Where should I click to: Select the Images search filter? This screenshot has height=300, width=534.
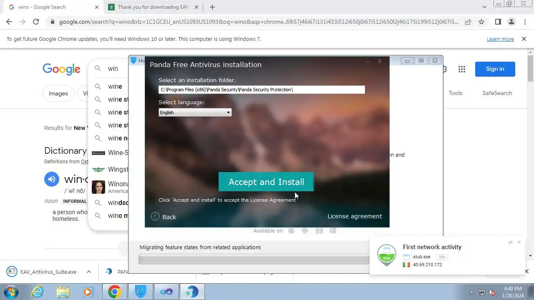(x=58, y=93)
